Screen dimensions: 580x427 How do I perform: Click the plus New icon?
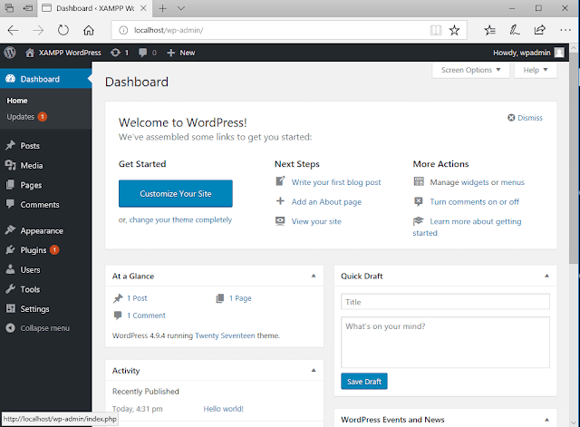170,53
